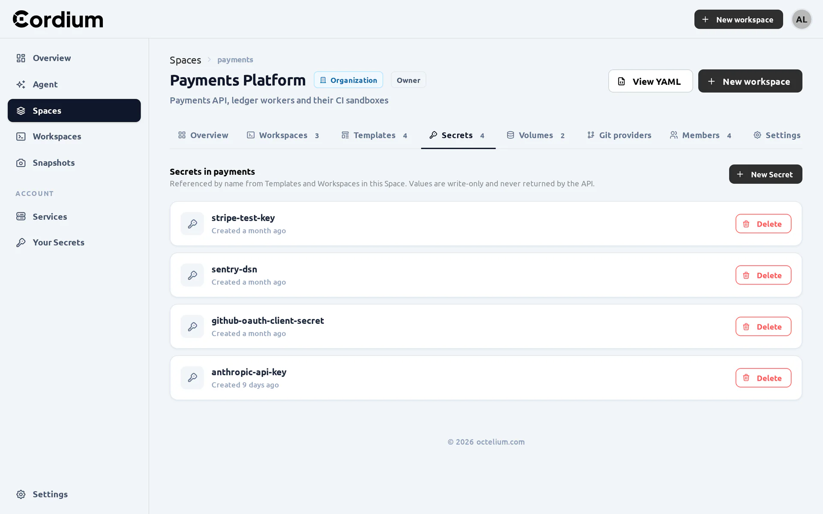Click the key icon beside stripe-test-key

(192, 224)
